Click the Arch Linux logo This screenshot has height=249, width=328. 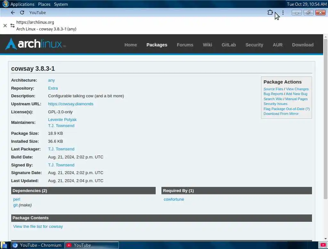coord(35,44)
